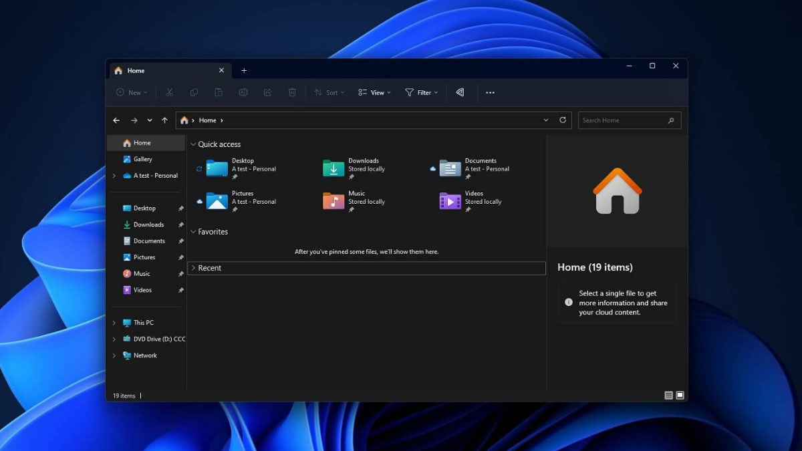The width and height of the screenshot is (802, 451).
Task: Expand the Network tree node
Action: click(x=114, y=355)
